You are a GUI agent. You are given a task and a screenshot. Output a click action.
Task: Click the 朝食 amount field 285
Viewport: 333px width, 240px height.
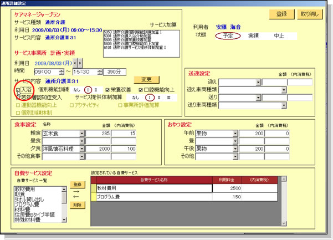tap(98, 134)
